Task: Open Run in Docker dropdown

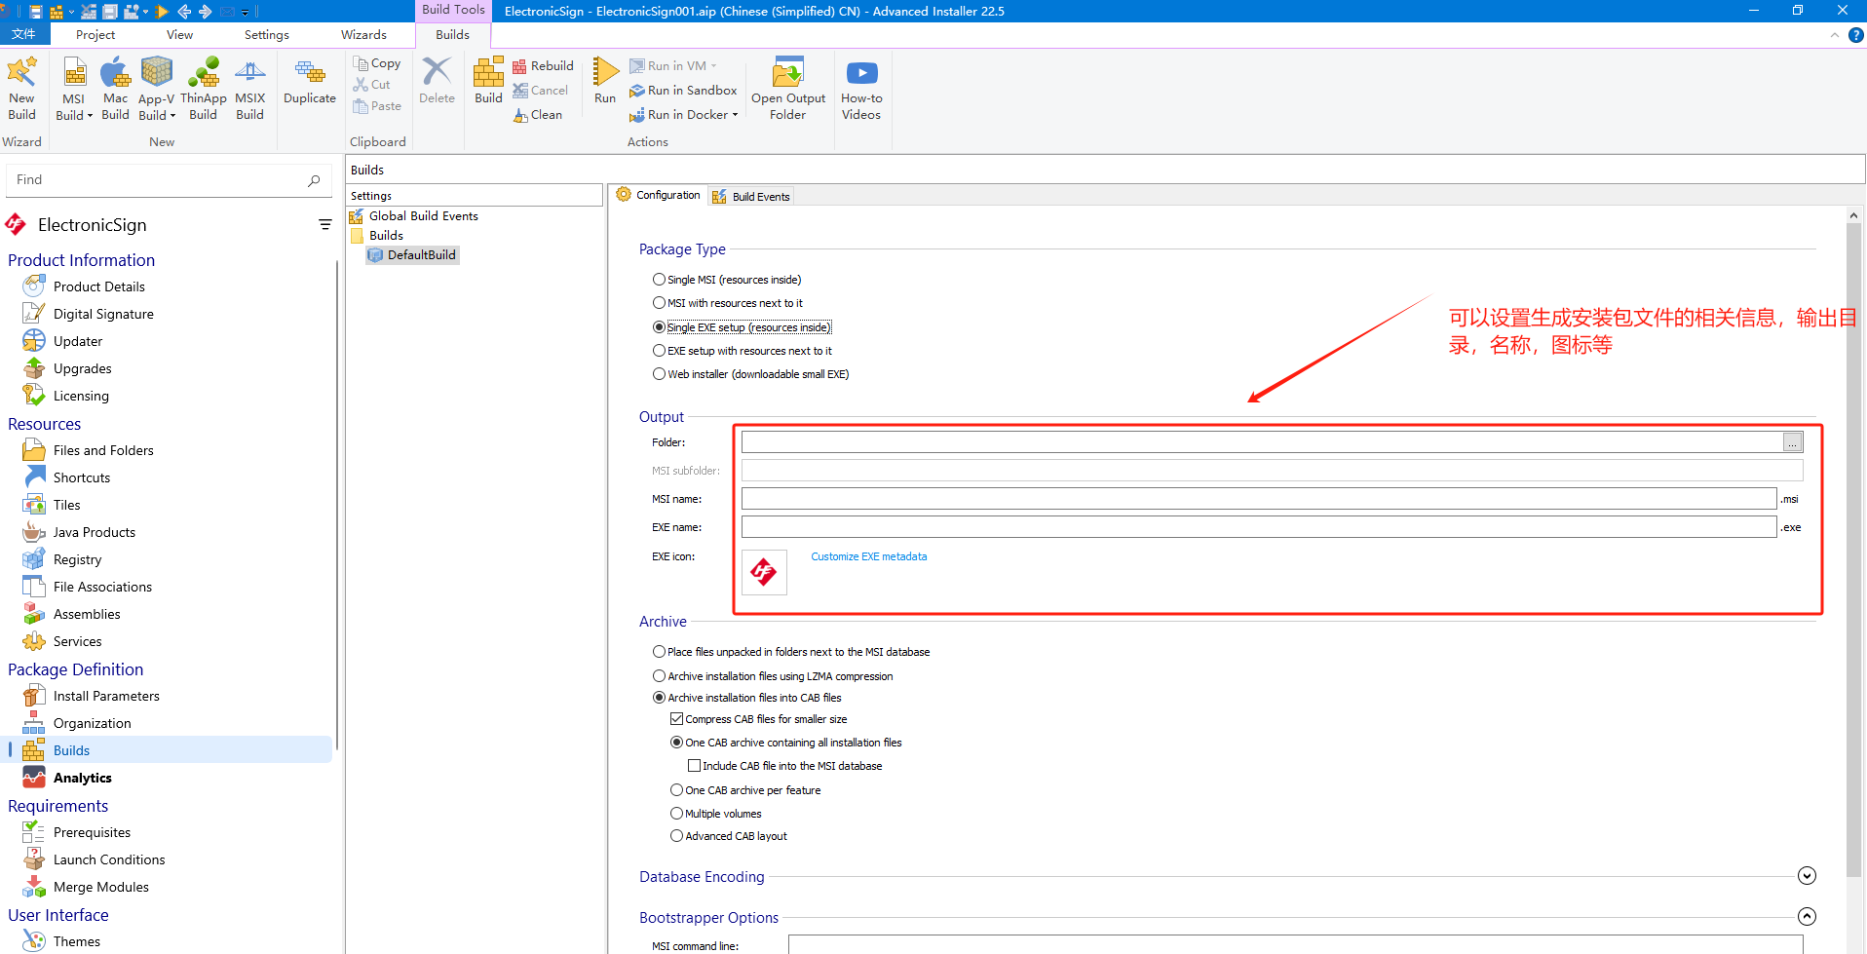Action: [x=735, y=115]
